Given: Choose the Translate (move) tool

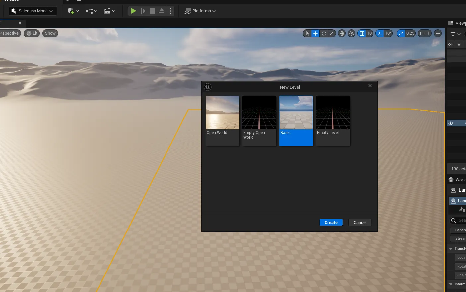Looking at the screenshot, I should (315, 33).
